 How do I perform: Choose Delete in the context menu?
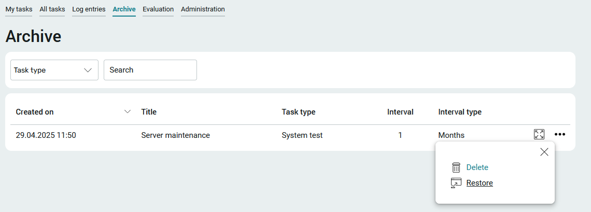477,167
